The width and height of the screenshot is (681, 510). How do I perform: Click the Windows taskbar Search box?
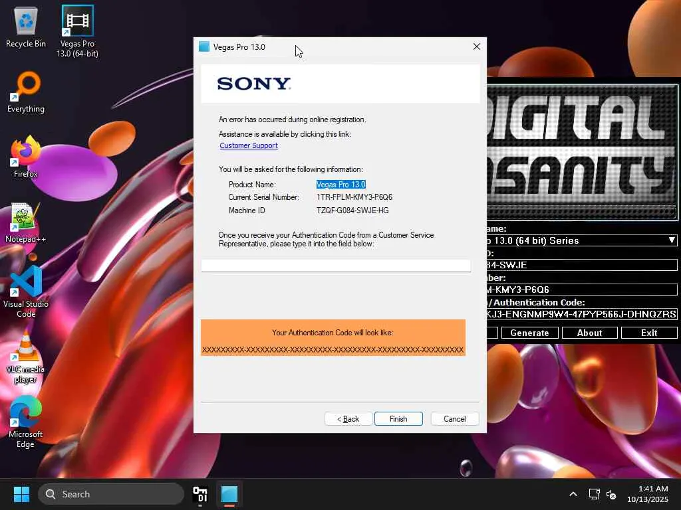coord(111,494)
